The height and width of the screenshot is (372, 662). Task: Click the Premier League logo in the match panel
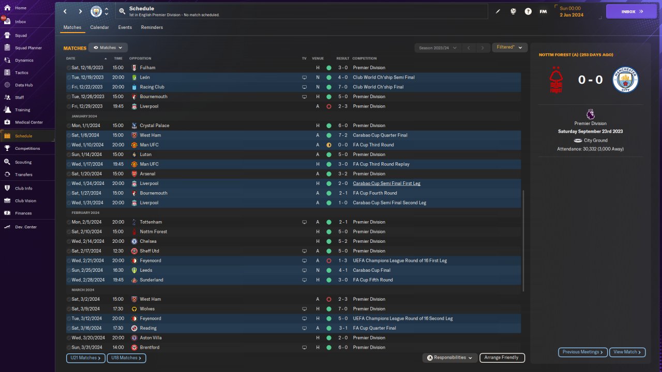(591, 115)
